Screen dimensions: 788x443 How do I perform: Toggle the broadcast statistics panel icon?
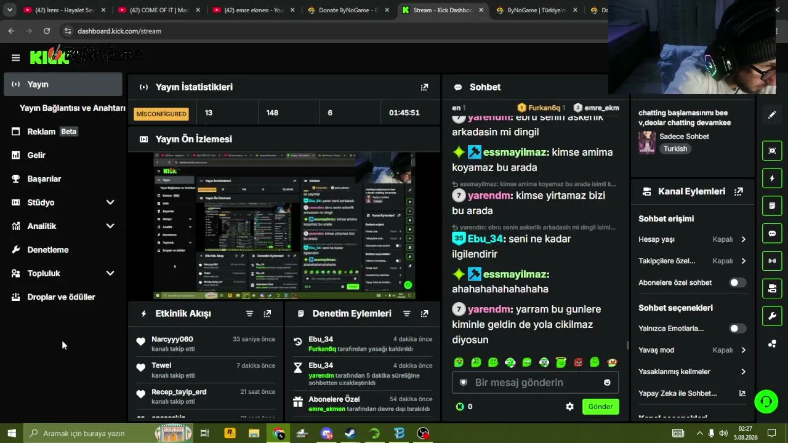pyautogui.click(x=772, y=261)
